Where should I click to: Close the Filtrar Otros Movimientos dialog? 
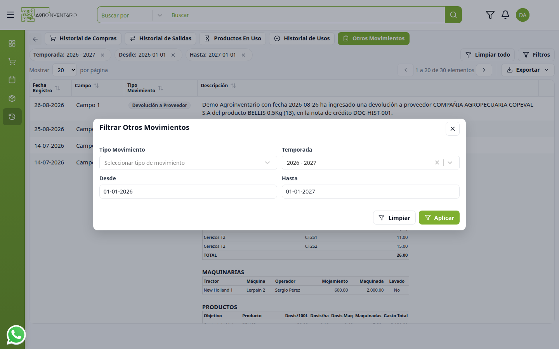(x=453, y=129)
